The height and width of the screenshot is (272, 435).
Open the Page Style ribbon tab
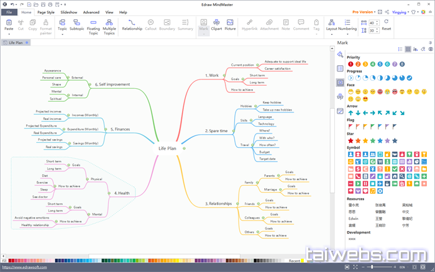[x=45, y=12]
